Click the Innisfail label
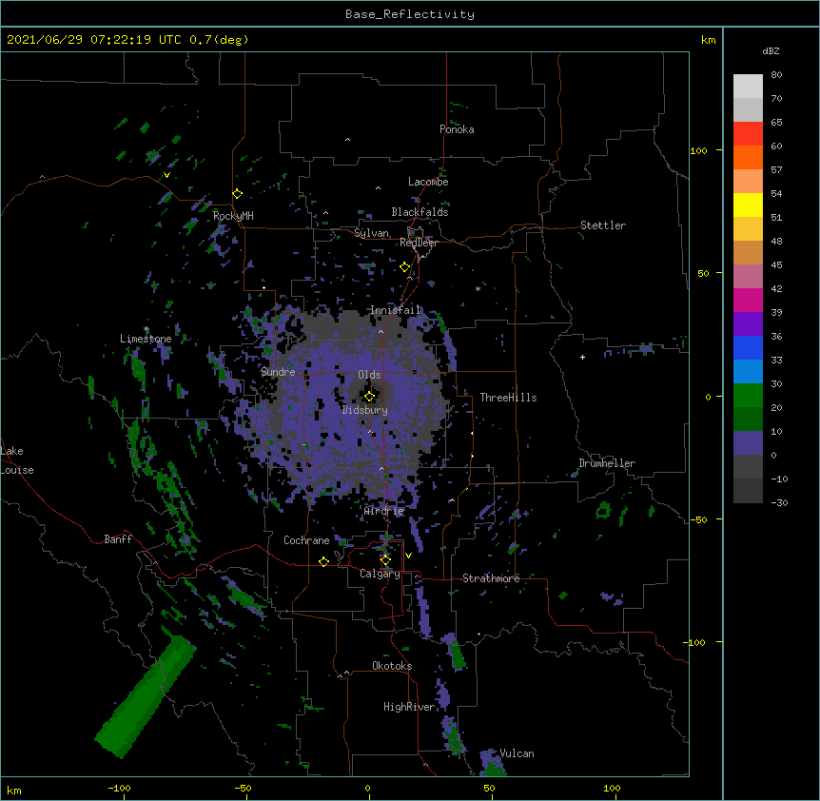This screenshot has height=801, width=820. [x=396, y=310]
